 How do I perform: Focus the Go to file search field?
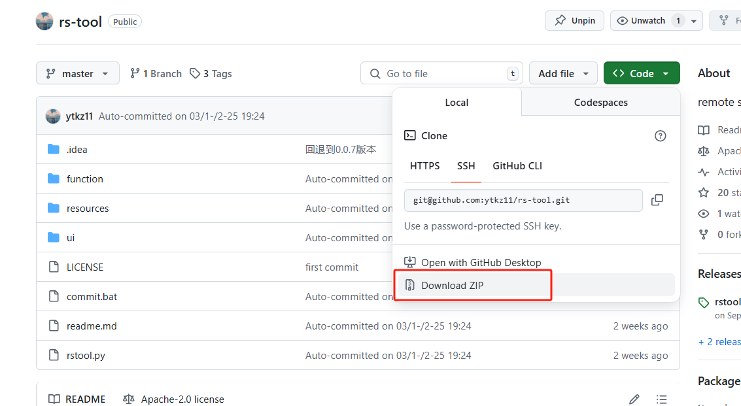pyautogui.click(x=441, y=73)
